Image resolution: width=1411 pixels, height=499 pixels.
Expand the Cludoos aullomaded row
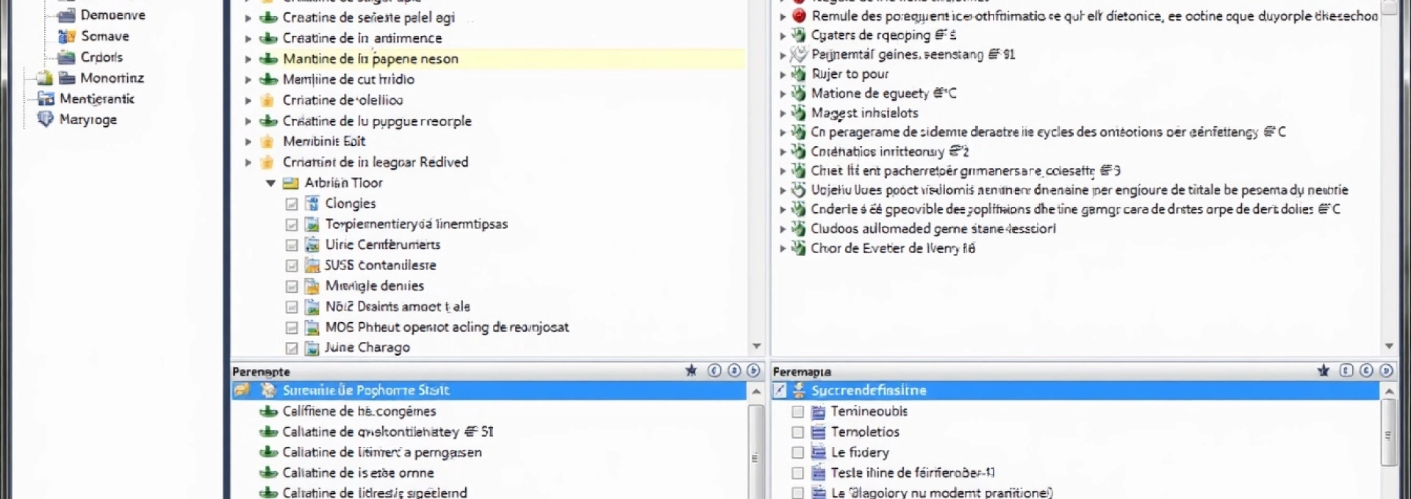pyautogui.click(x=783, y=229)
